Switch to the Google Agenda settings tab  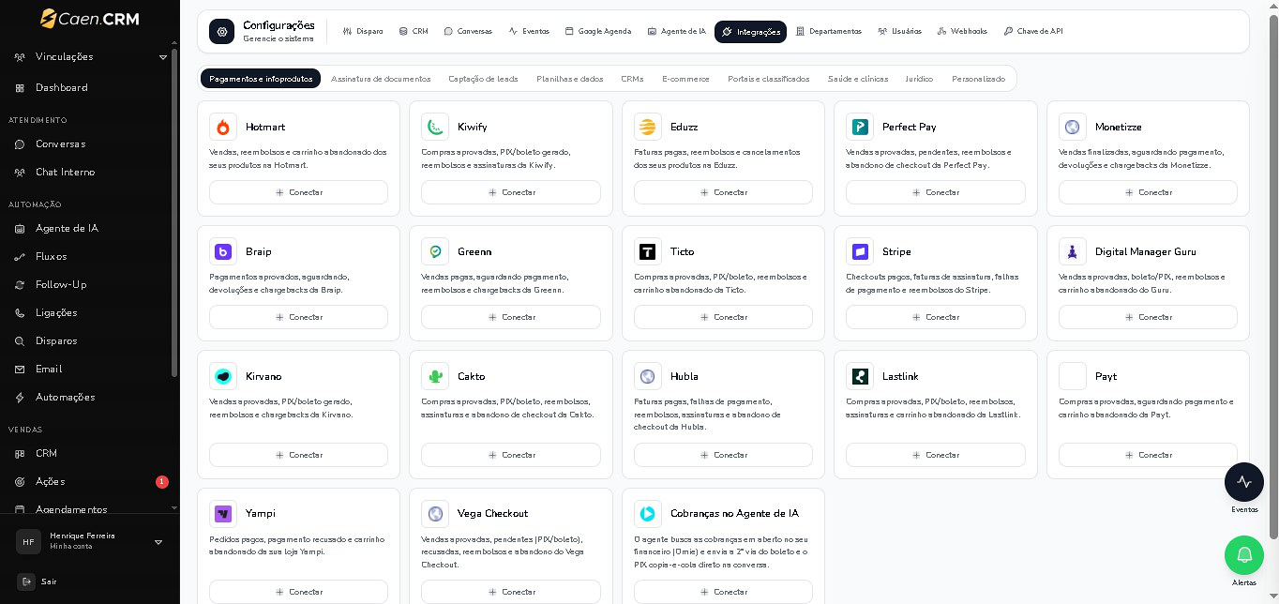coord(598,32)
